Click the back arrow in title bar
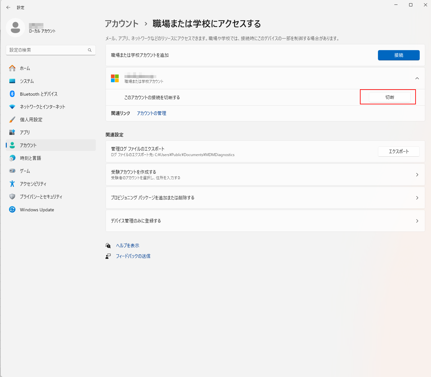 (x=8, y=7)
